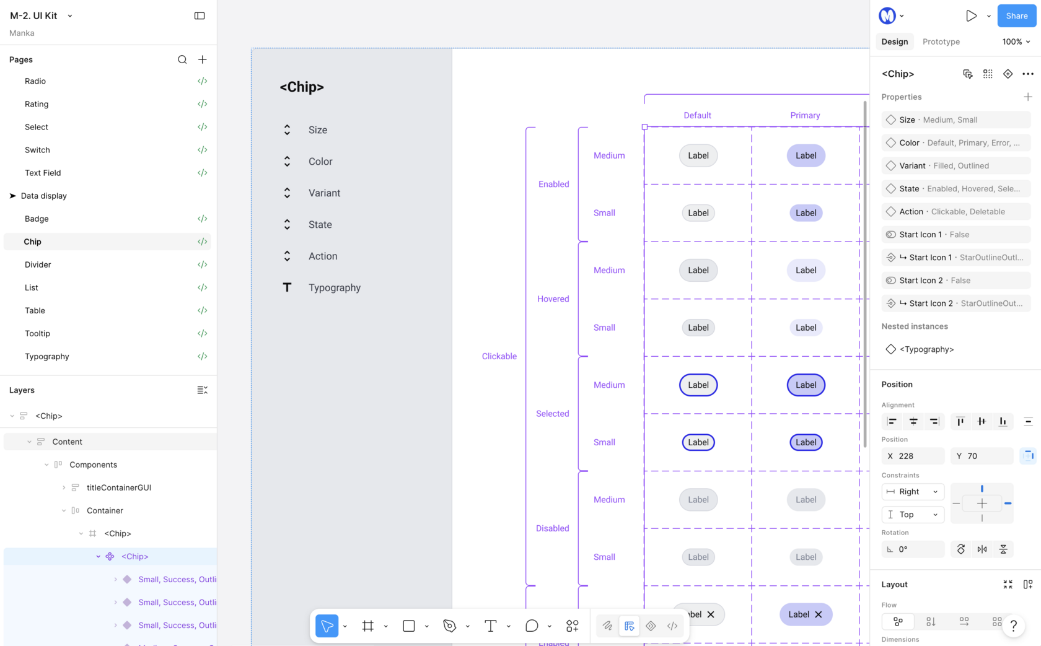
Task: Open the distribute spacing alignment option
Action: coord(1028,422)
